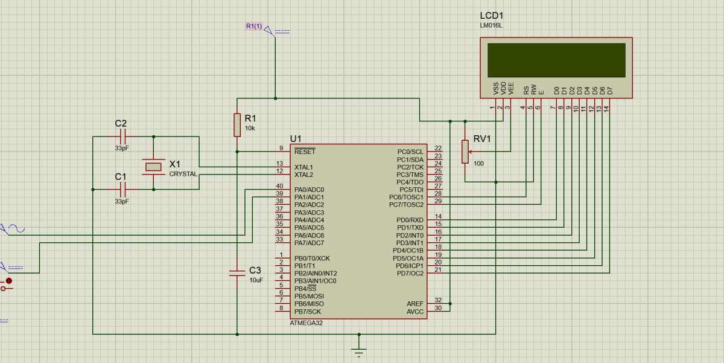Select the C3 capacitor symbol
Image resolution: width=724 pixels, height=363 pixels.
[237, 274]
